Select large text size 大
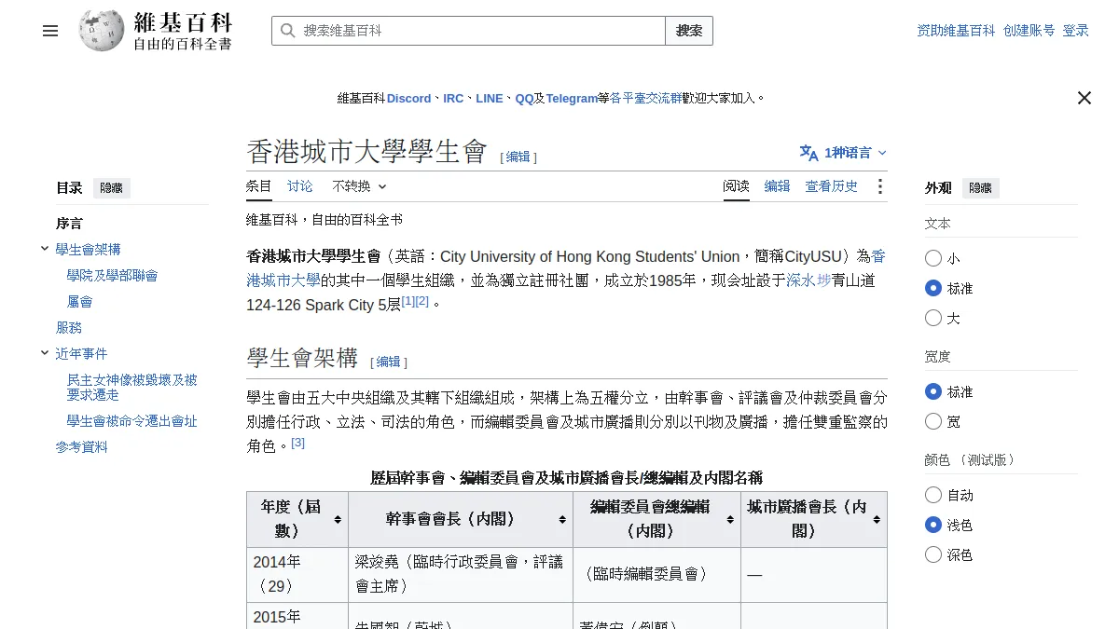1119x629 pixels. (933, 318)
